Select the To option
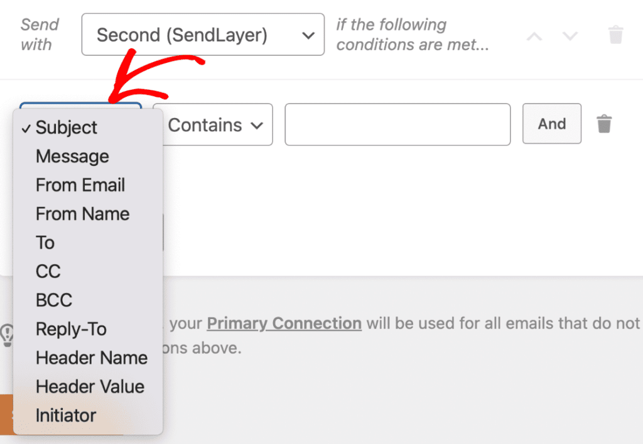643x444 pixels. 44,242
